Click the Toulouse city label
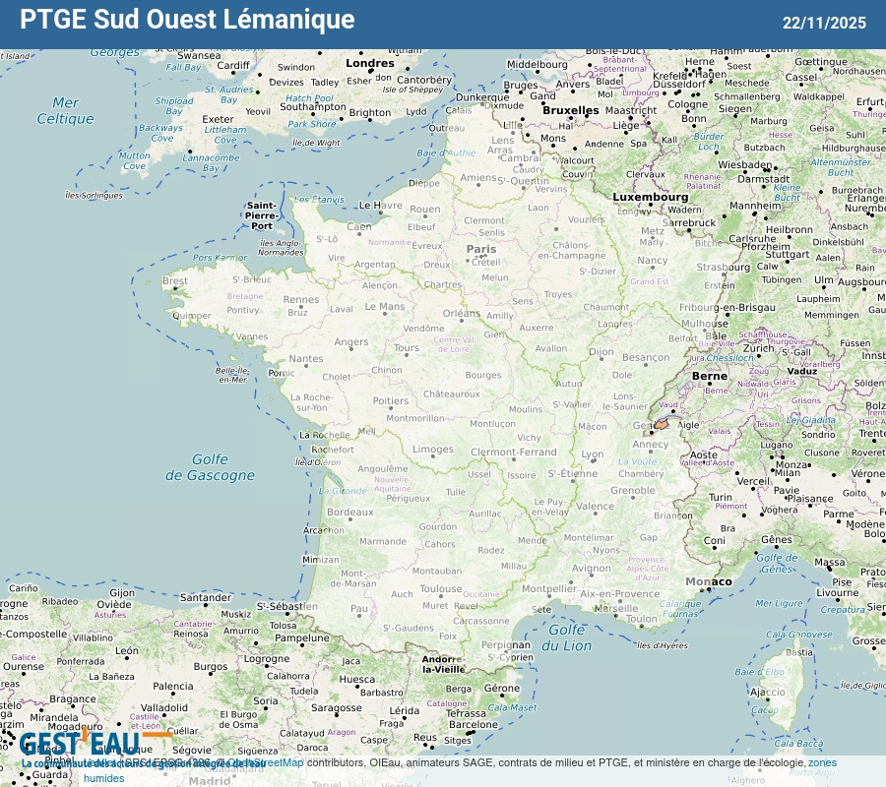This screenshot has height=787, width=886. 441,589
